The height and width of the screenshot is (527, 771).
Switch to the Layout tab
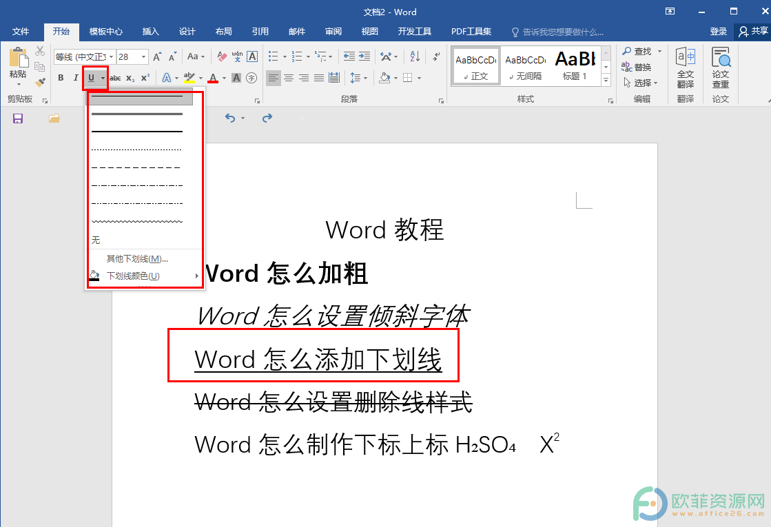tap(224, 32)
